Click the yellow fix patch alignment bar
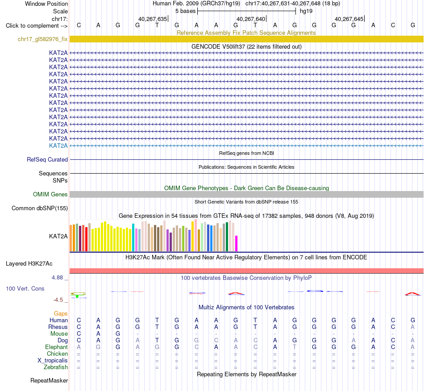Screen dimensions: 424x391 point(246,39)
